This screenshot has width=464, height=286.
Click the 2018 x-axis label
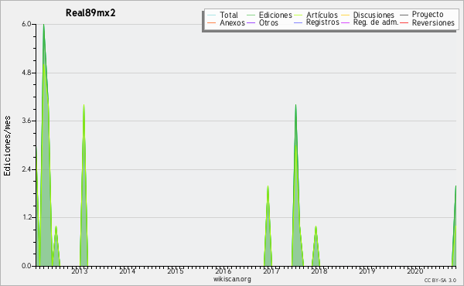[x=319, y=271]
